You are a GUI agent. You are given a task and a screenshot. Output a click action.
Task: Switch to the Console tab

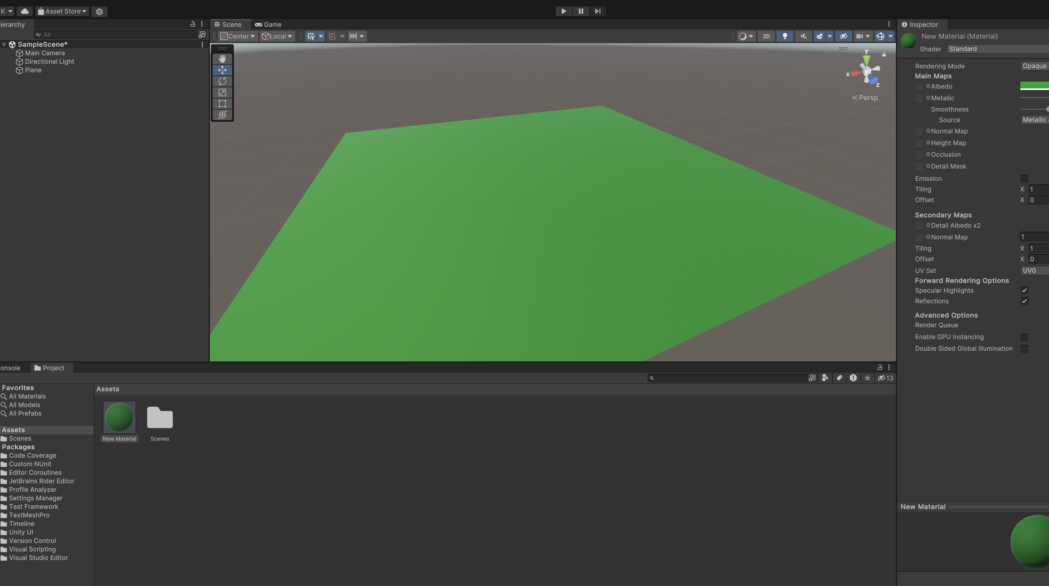[x=11, y=368]
